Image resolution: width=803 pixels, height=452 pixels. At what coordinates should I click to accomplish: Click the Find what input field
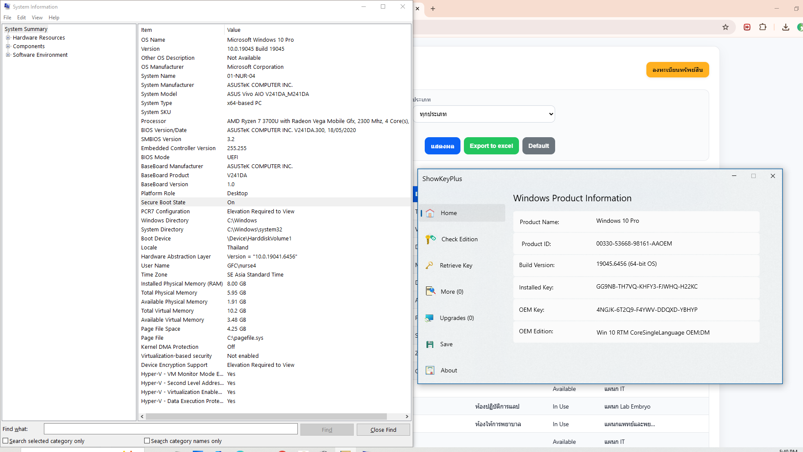170,429
